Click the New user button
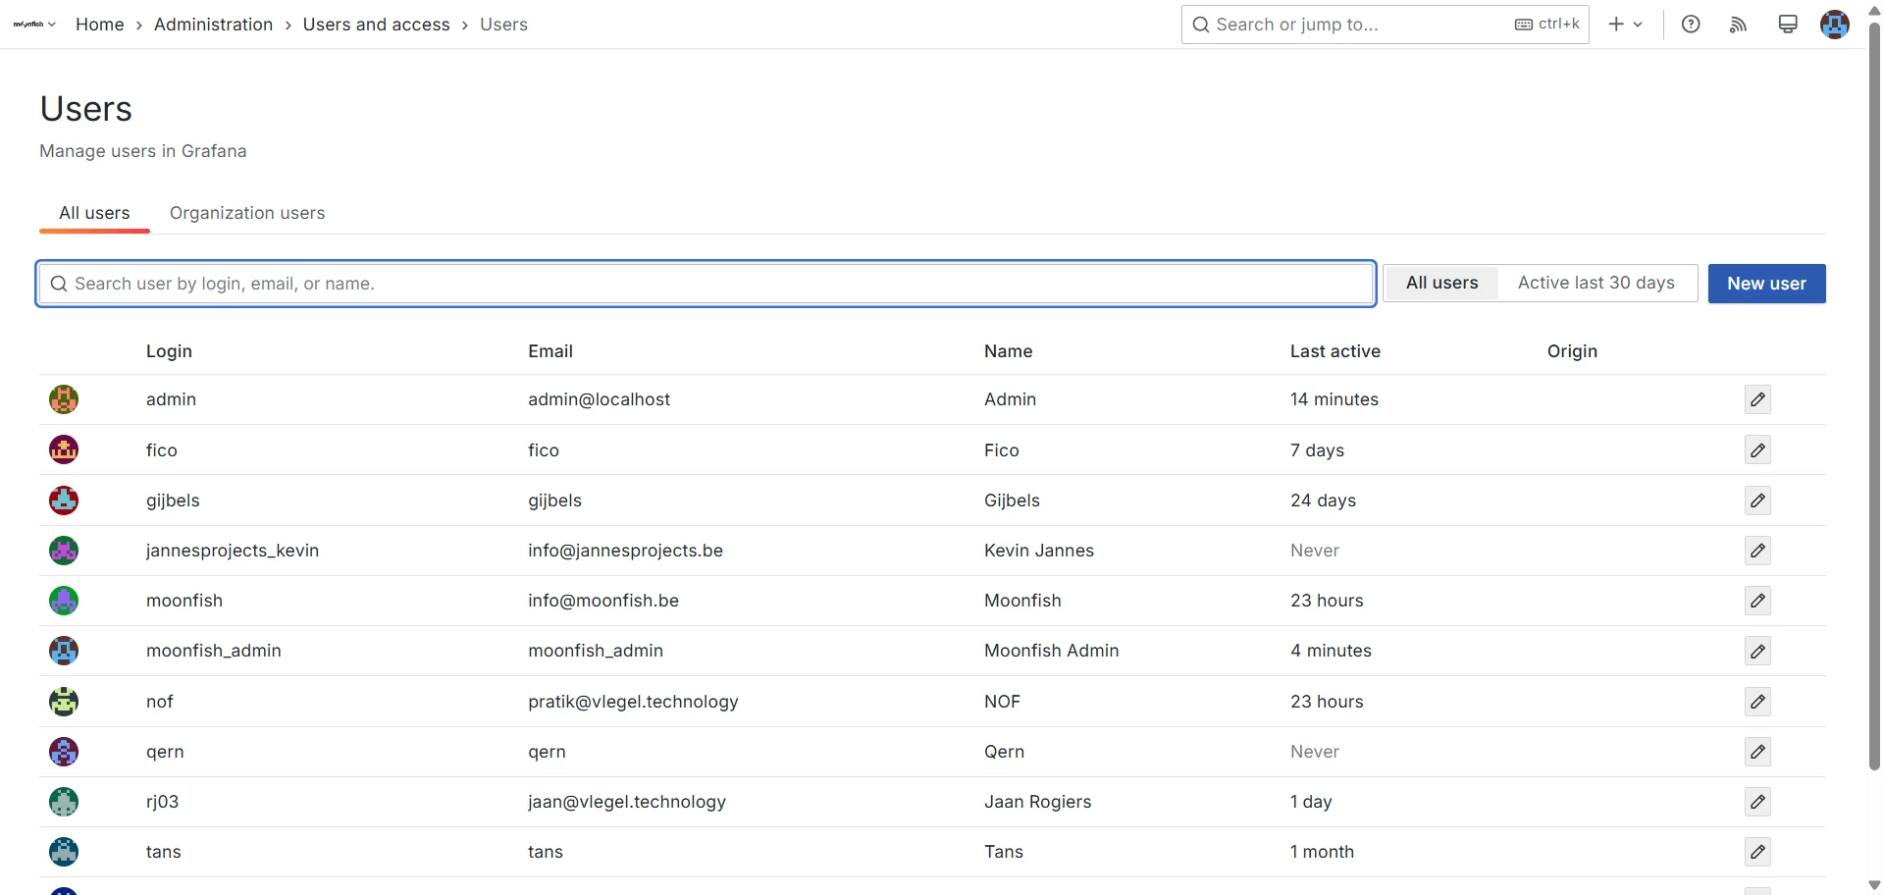Image resolution: width=1884 pixels, height=895 pixels. point(1766,283)
